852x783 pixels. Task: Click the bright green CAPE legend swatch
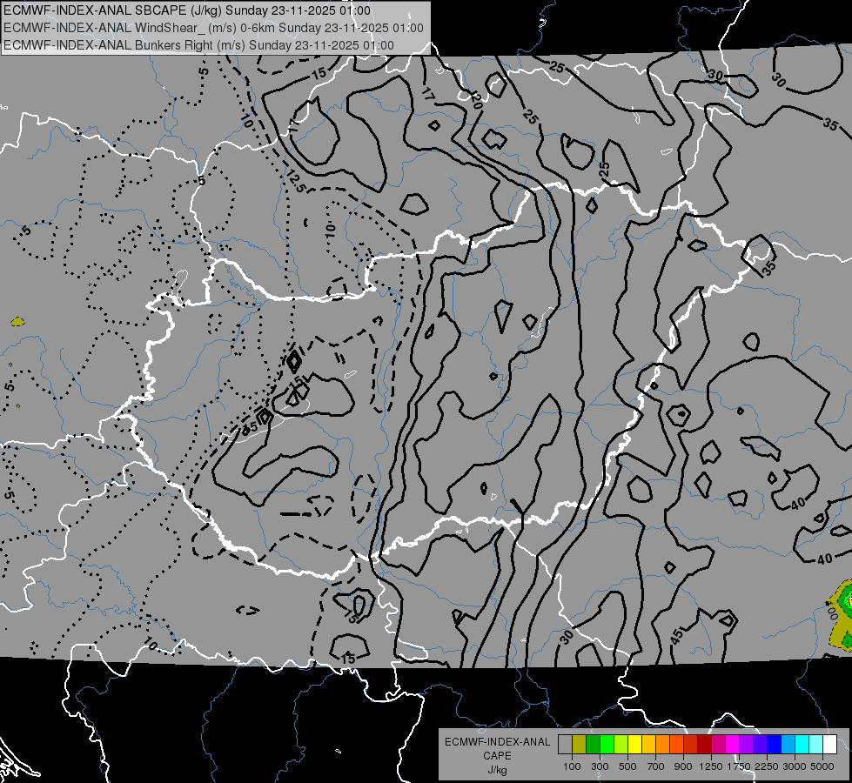[x=607, y=744]
